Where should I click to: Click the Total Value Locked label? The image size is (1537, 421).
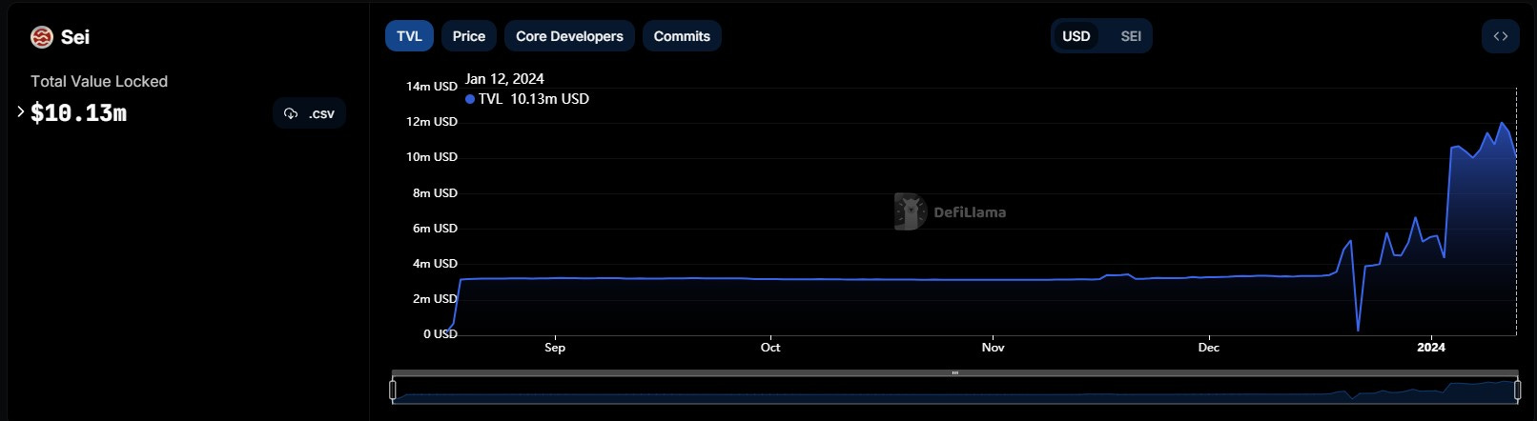tap(99, 82)
